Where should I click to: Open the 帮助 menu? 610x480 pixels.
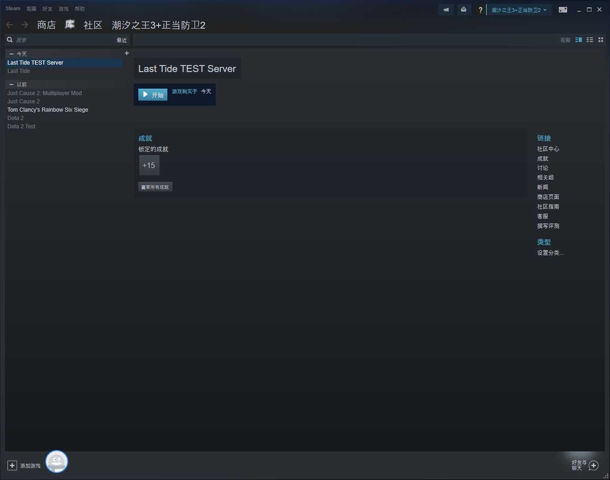point(80,9)
